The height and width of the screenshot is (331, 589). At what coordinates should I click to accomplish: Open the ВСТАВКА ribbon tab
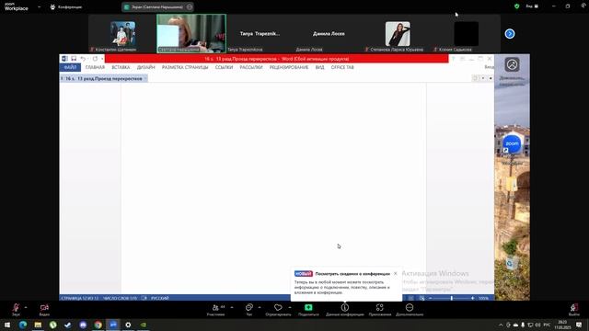tap(121, 67)
